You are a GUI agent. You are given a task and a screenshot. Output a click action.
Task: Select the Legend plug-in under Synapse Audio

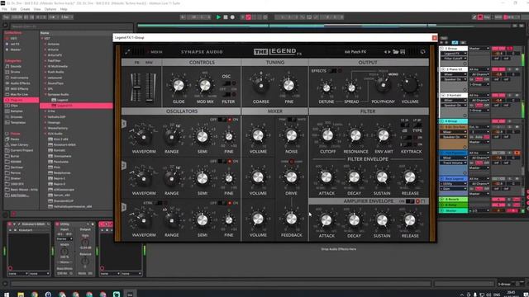(x=62, y=100)
